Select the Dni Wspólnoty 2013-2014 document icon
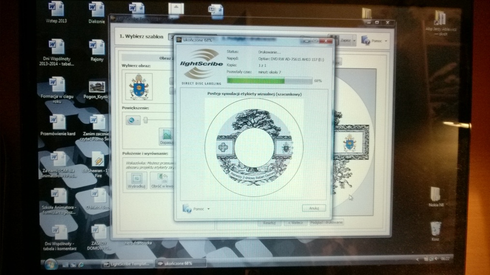 [x=57, y=52]
